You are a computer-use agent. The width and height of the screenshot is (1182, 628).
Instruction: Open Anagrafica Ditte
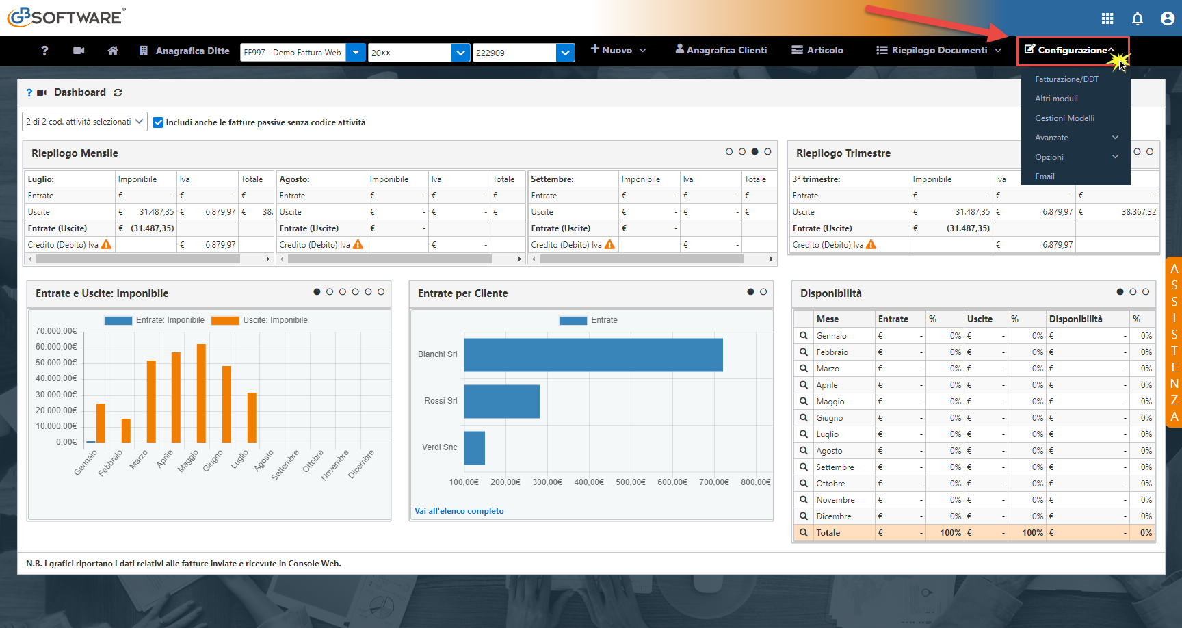click(185, 51)
